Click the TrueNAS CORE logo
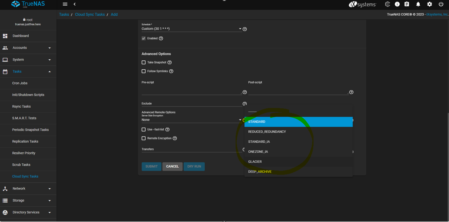Viewport: 449px width, 222px height. click(x=28, y=4)
